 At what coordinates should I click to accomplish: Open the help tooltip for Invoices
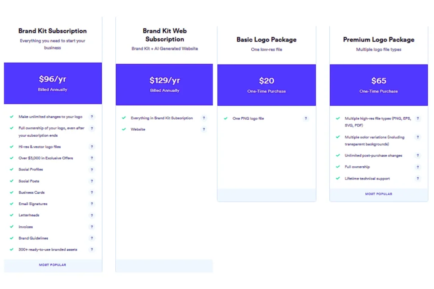pyautogui.click(x=92, y=227)
